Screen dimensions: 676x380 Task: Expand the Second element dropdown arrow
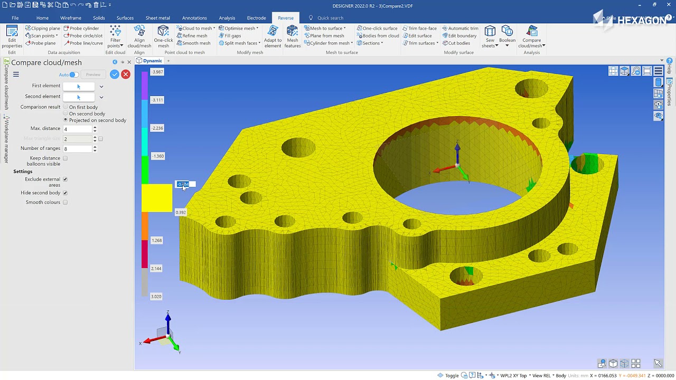click(101, 97)
